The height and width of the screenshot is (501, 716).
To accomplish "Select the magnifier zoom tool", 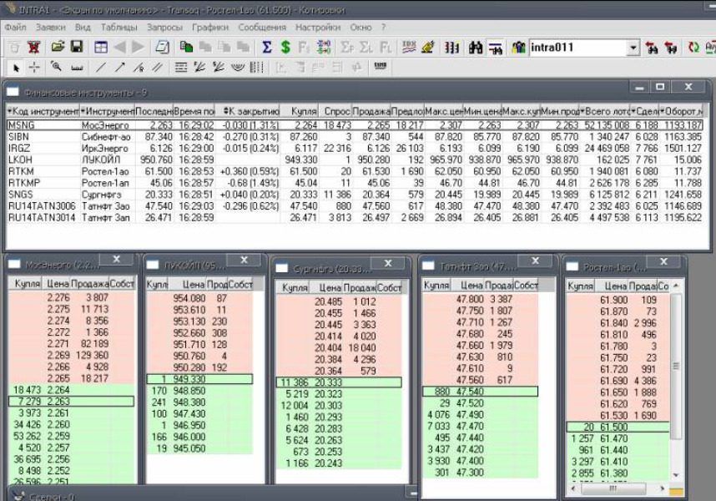I will pyautogui.click(x=57, y=67).
